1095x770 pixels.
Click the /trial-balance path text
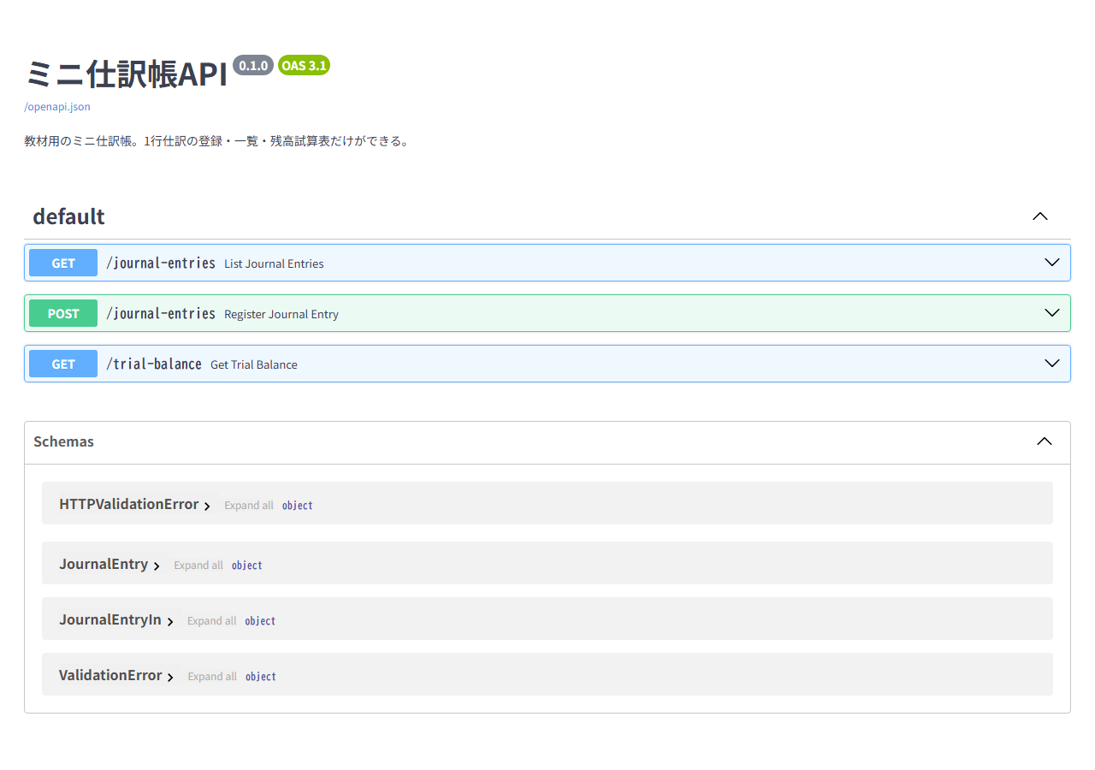click(x=154, y=364)
